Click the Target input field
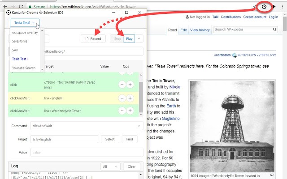The image size is (287, 179). pyautogui.click(x=64, y=140)
